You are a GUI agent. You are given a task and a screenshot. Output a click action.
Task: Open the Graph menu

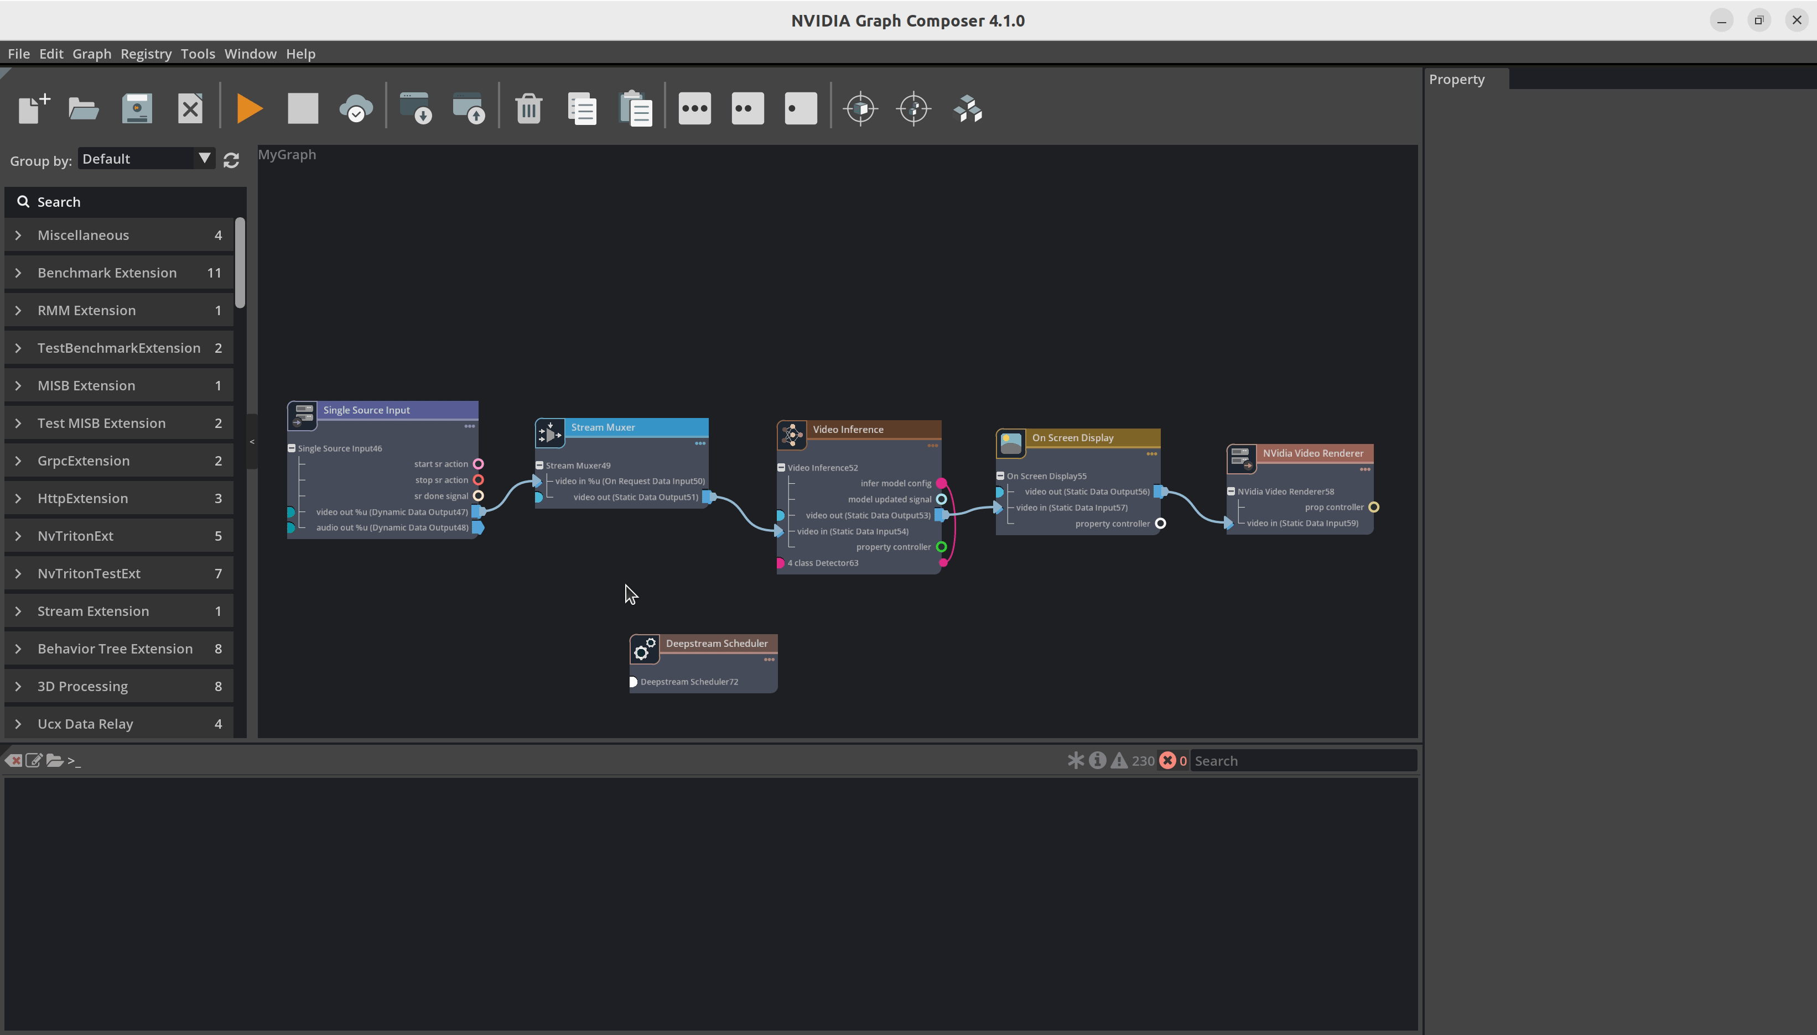(92, 54)
